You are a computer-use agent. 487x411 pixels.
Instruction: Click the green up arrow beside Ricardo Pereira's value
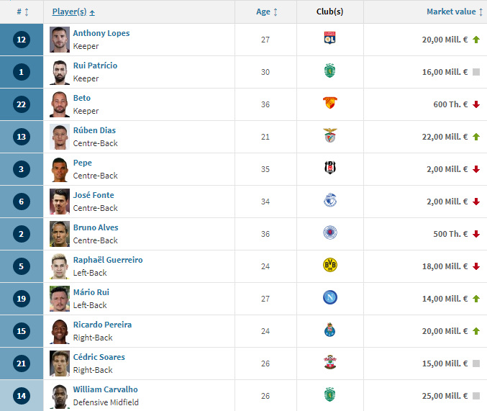(476, 331)
